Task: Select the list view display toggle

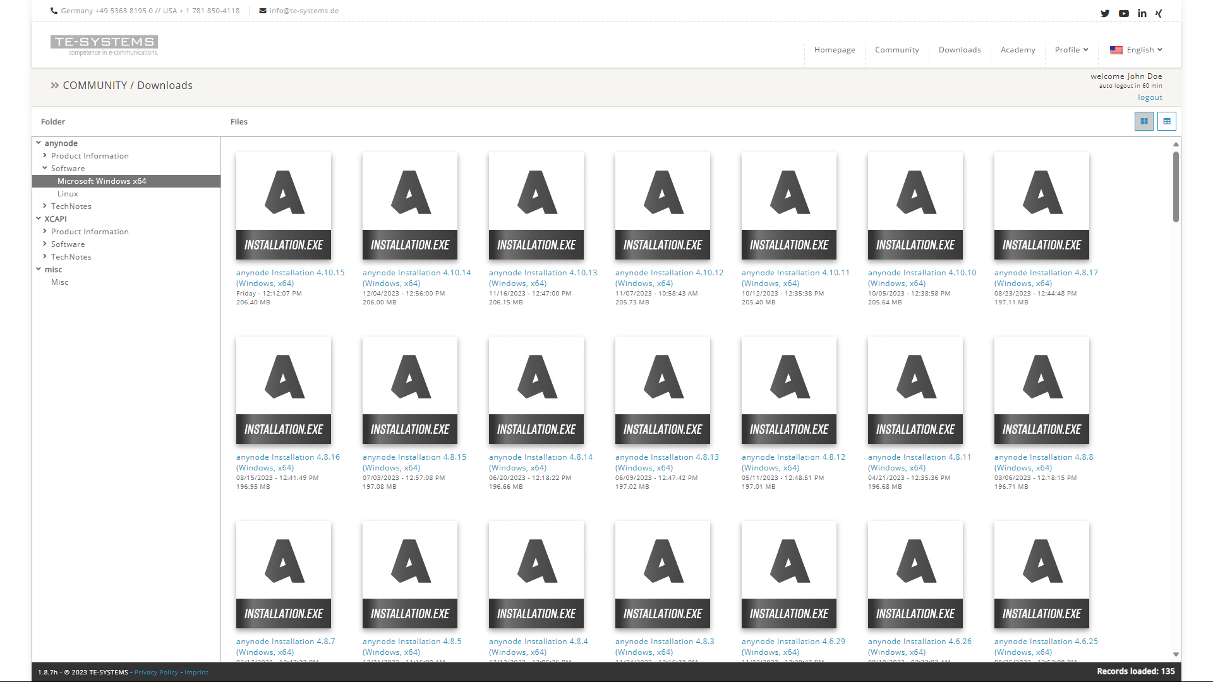Action: (x=1166, y=122)
